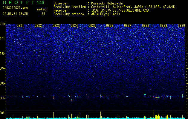Click the 0.9 kHz axis label

[3, 68]
